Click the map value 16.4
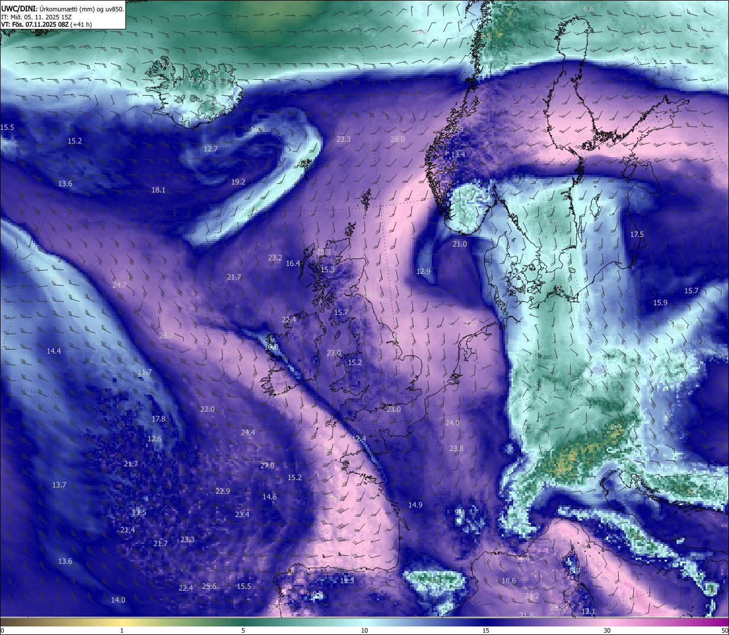Screen dimensions: 729x635 [293, 263]
